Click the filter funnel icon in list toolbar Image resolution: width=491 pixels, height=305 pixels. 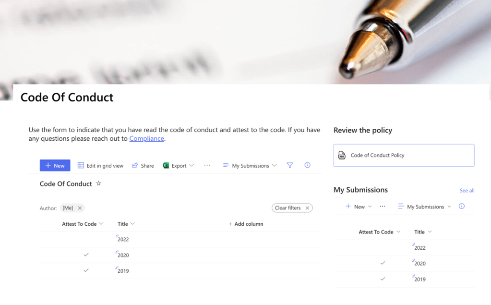pyautogui.click(x=290, y=165)
